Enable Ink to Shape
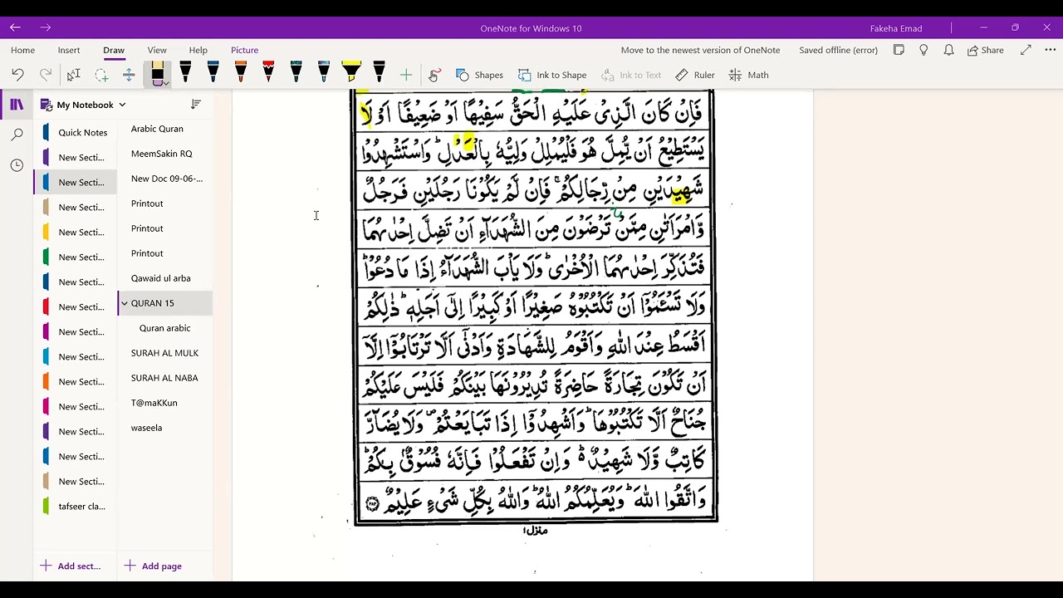 click(552, 75)
